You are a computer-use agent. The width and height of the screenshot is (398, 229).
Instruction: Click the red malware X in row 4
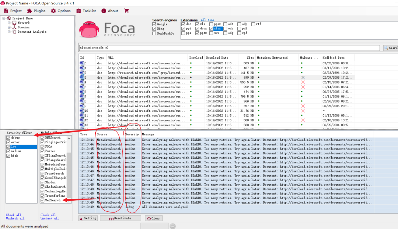coord(303,82)
